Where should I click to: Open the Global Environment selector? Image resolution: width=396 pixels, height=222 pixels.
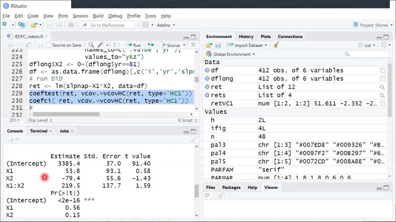point(231,54)
